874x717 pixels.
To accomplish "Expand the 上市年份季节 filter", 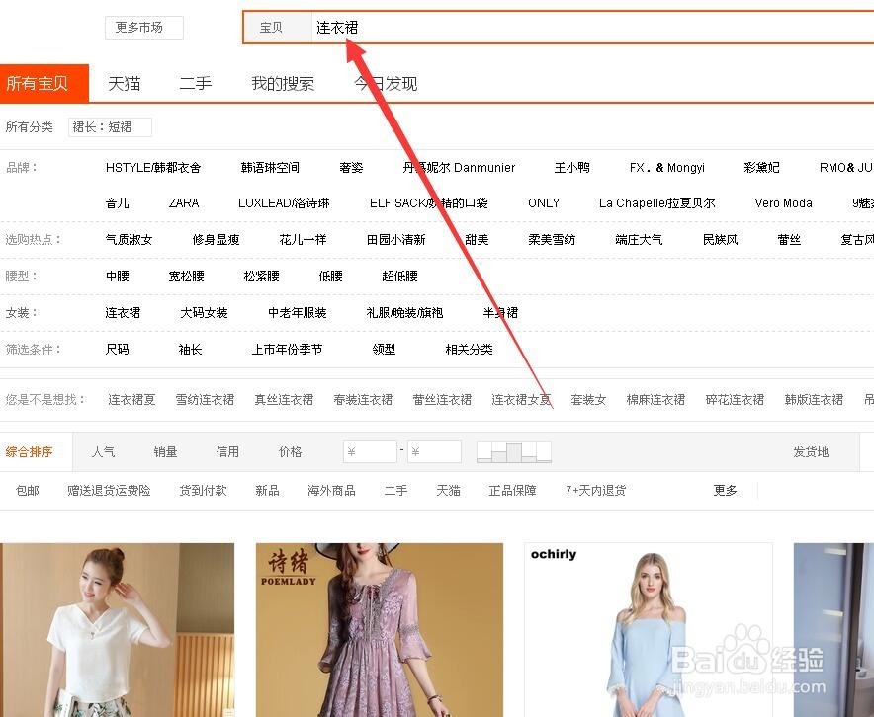I will click(287, 349).
